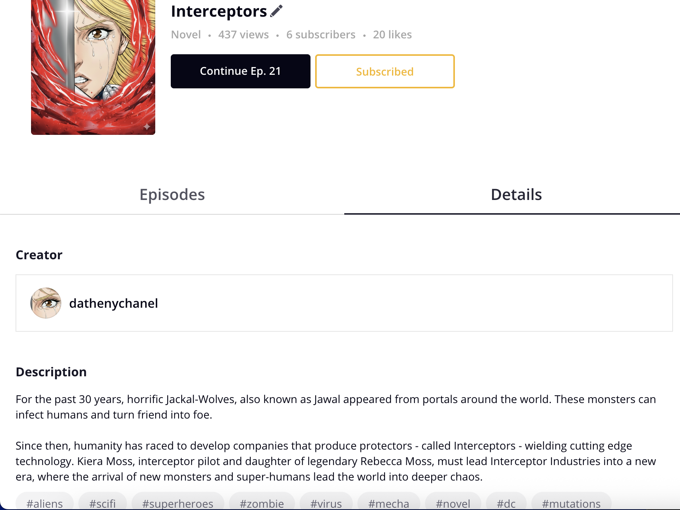Click the #mecha tag
Viewport: 680px width, 510px height.
(x=389, y=503)
